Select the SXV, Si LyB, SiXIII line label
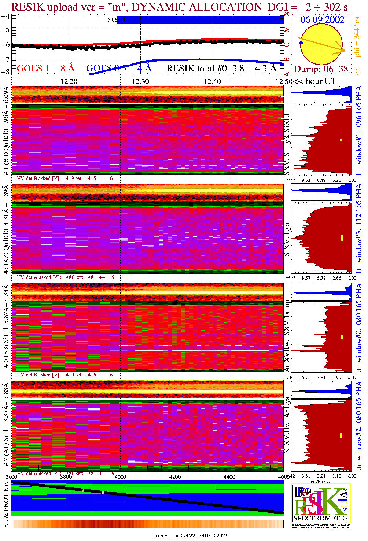 tap(287, 144)
